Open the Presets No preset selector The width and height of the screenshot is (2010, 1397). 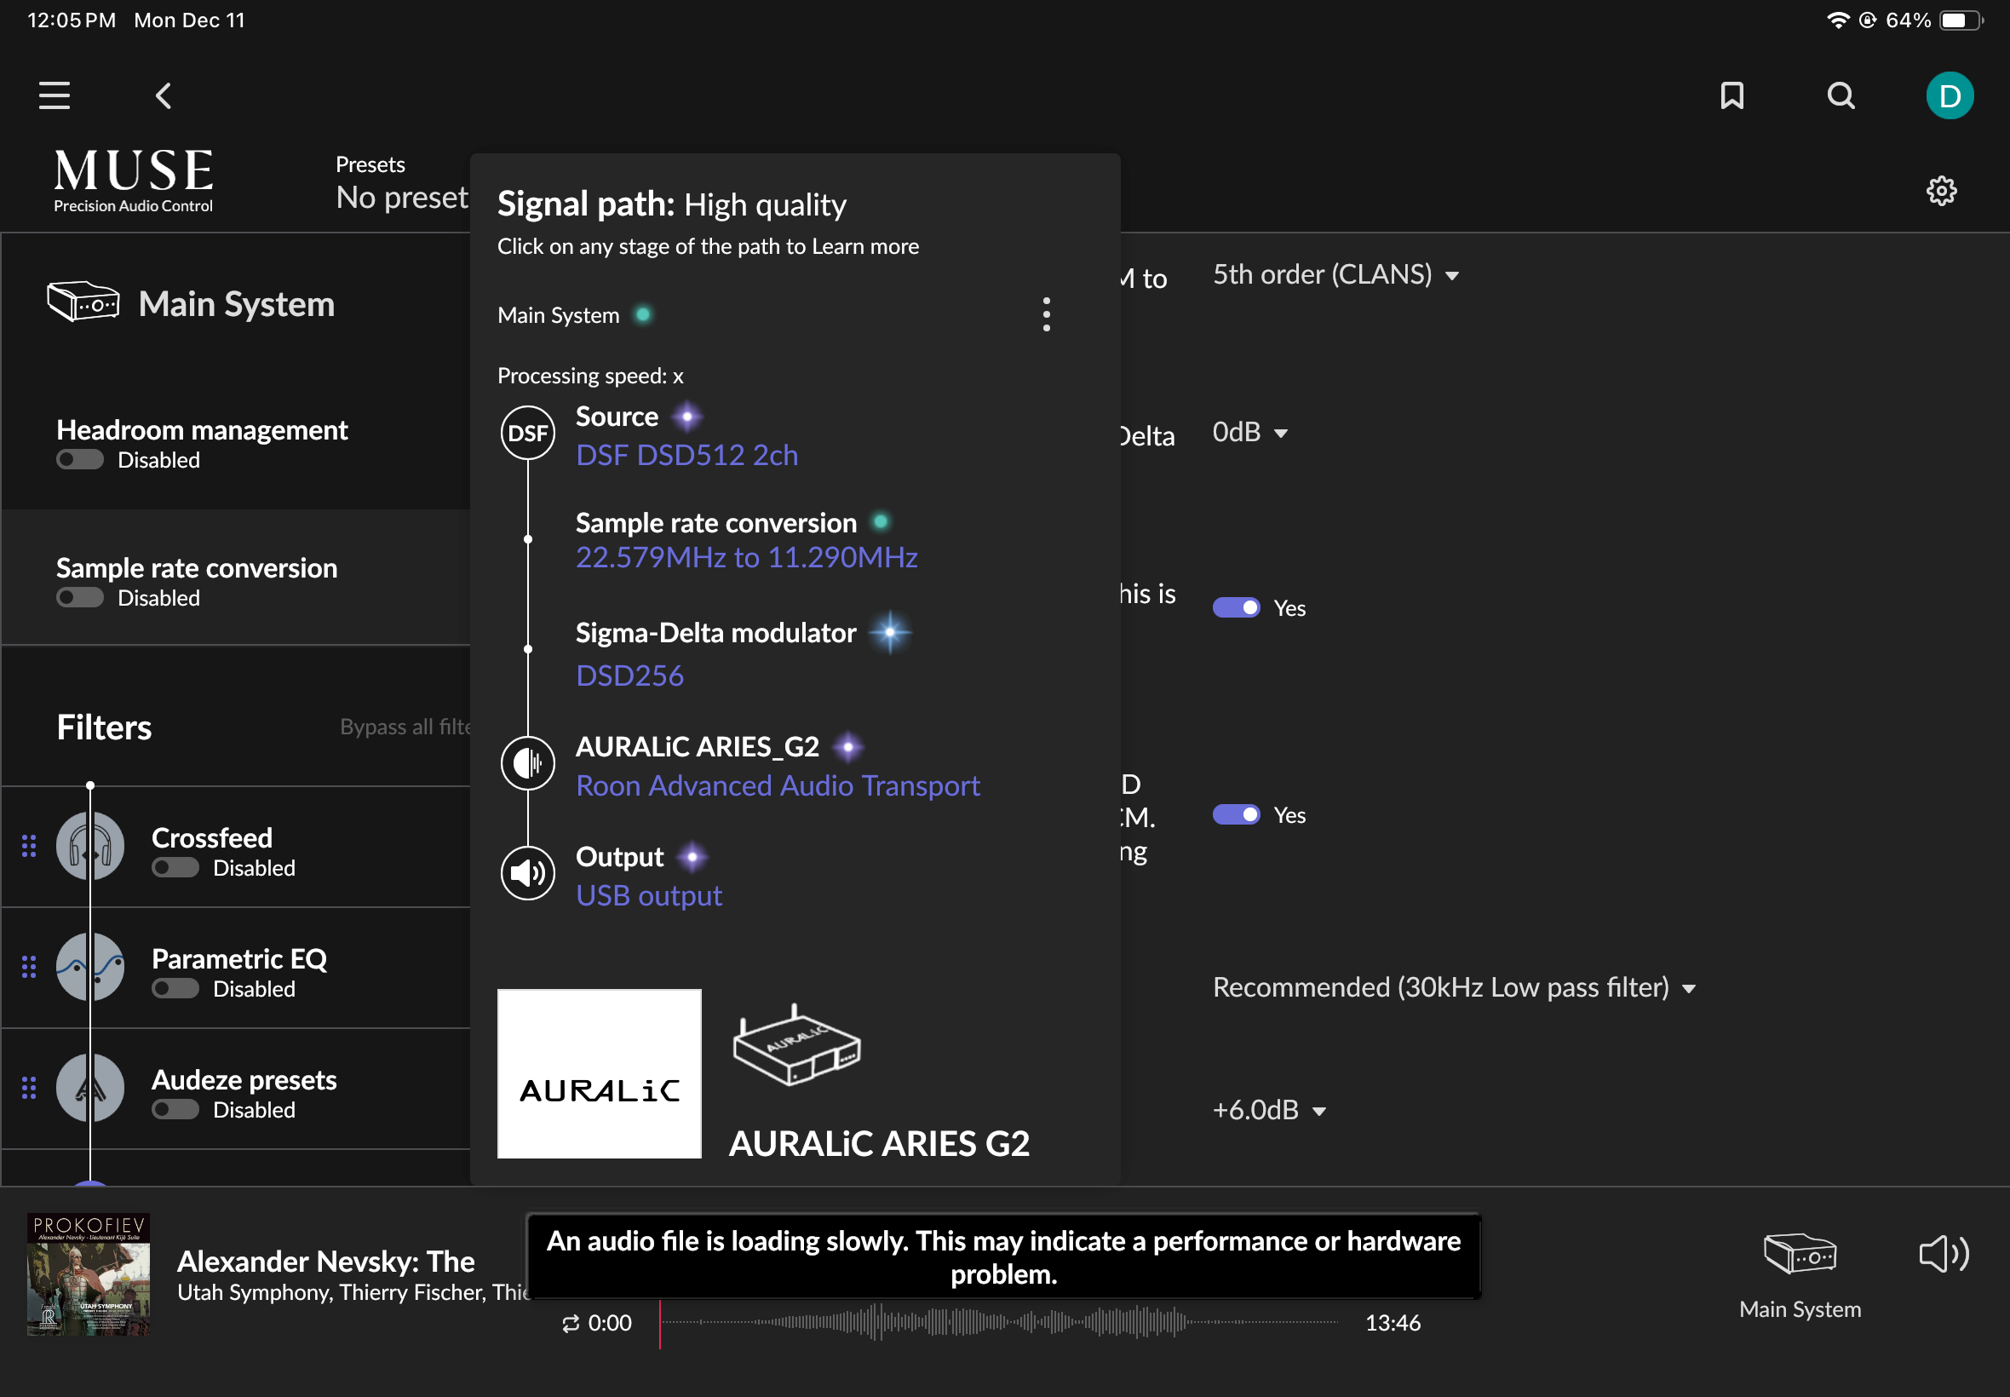402,183
